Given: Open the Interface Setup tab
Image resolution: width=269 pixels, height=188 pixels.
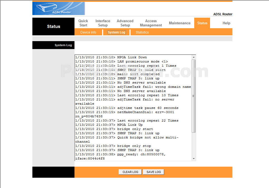Looking at the screenshot, I should coord(103,23).
